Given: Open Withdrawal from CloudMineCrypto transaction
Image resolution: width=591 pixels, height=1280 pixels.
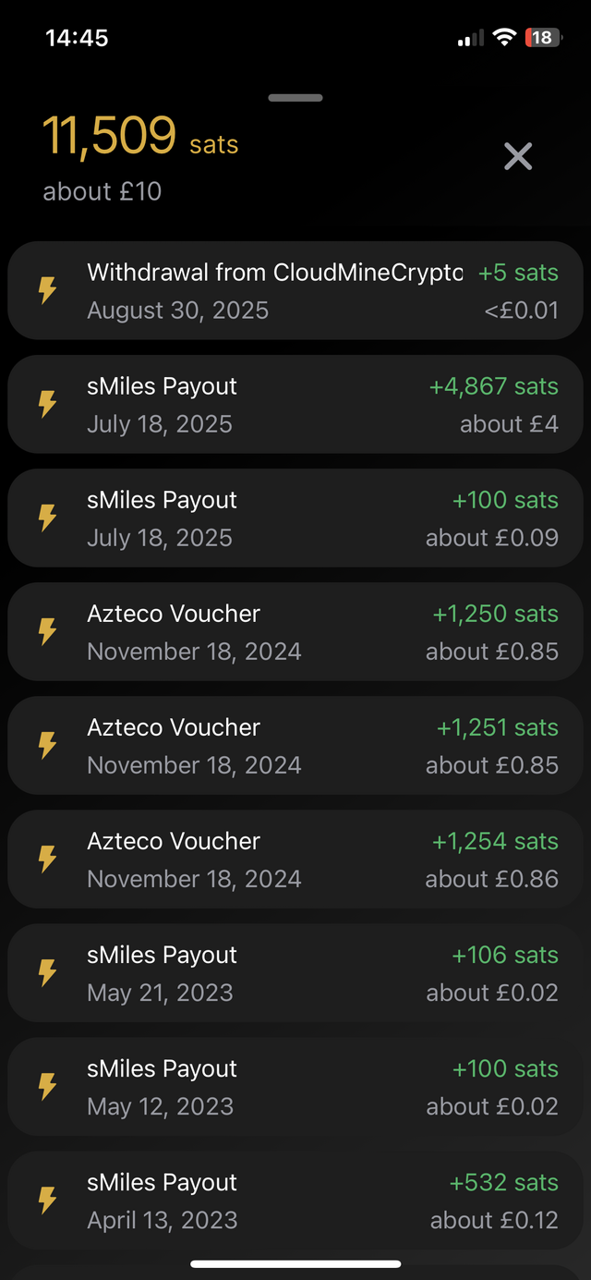Looking at the screenshot, I should (295, 291).
